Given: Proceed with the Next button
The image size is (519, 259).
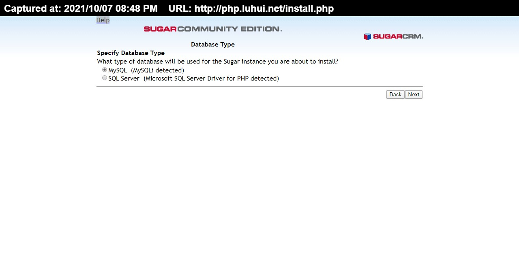Looking at the screenshot, I should coord(414,94).
